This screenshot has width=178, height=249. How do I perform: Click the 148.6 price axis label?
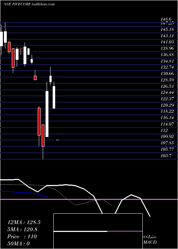point(166,19)
